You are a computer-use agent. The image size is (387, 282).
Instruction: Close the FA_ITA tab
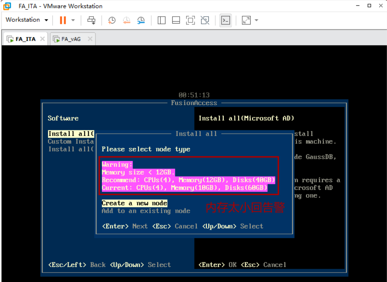[42, 39]
